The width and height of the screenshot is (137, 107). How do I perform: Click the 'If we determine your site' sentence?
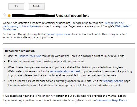[65, 96]
